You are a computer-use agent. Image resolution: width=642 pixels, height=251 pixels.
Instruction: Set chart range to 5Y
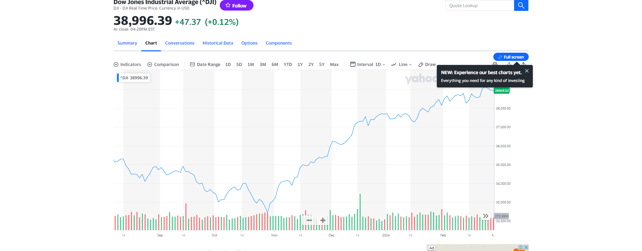pos(322,65)
